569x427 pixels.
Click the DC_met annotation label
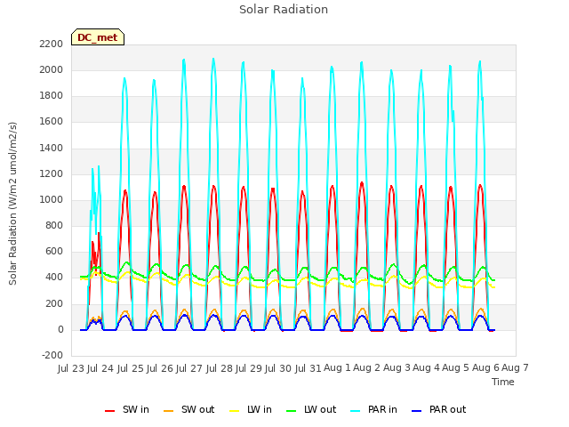coord(98,37)
